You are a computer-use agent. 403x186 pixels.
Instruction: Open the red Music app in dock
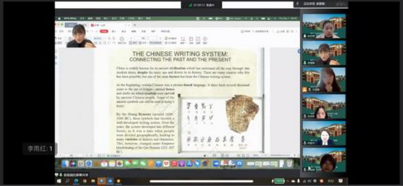click(x=174, y=163)
